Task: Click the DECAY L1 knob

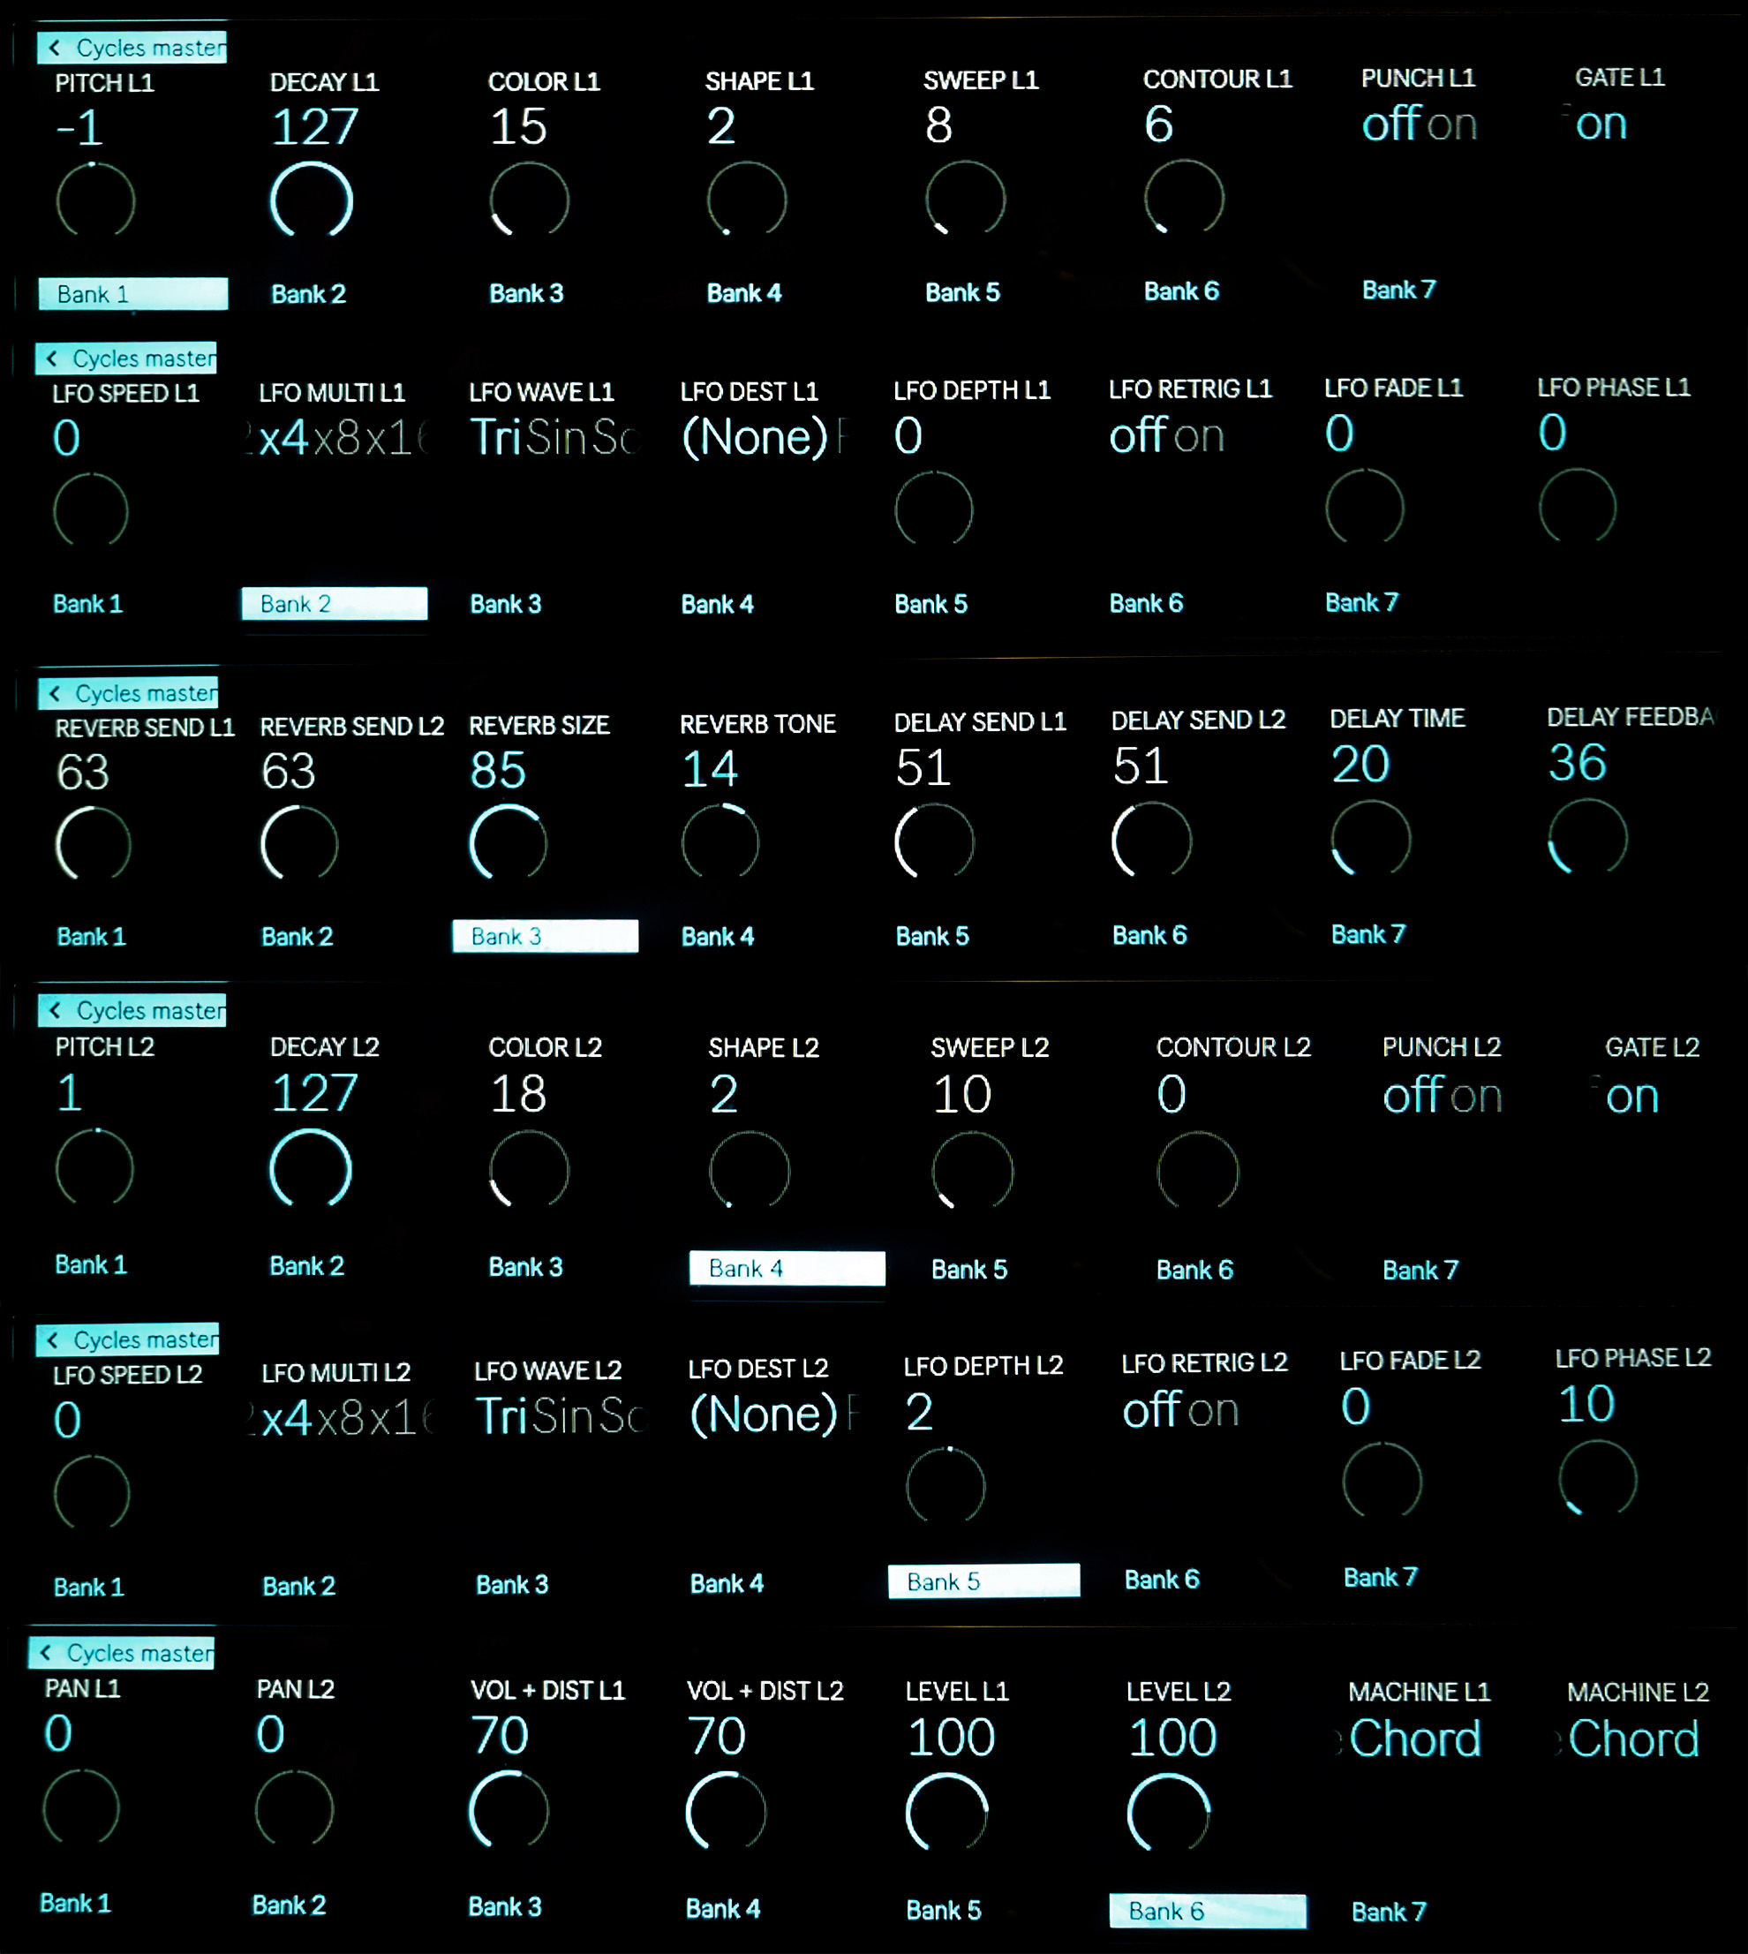Action: [311, 200]
